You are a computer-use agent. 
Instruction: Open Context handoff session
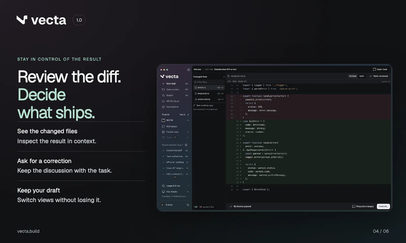175,151
